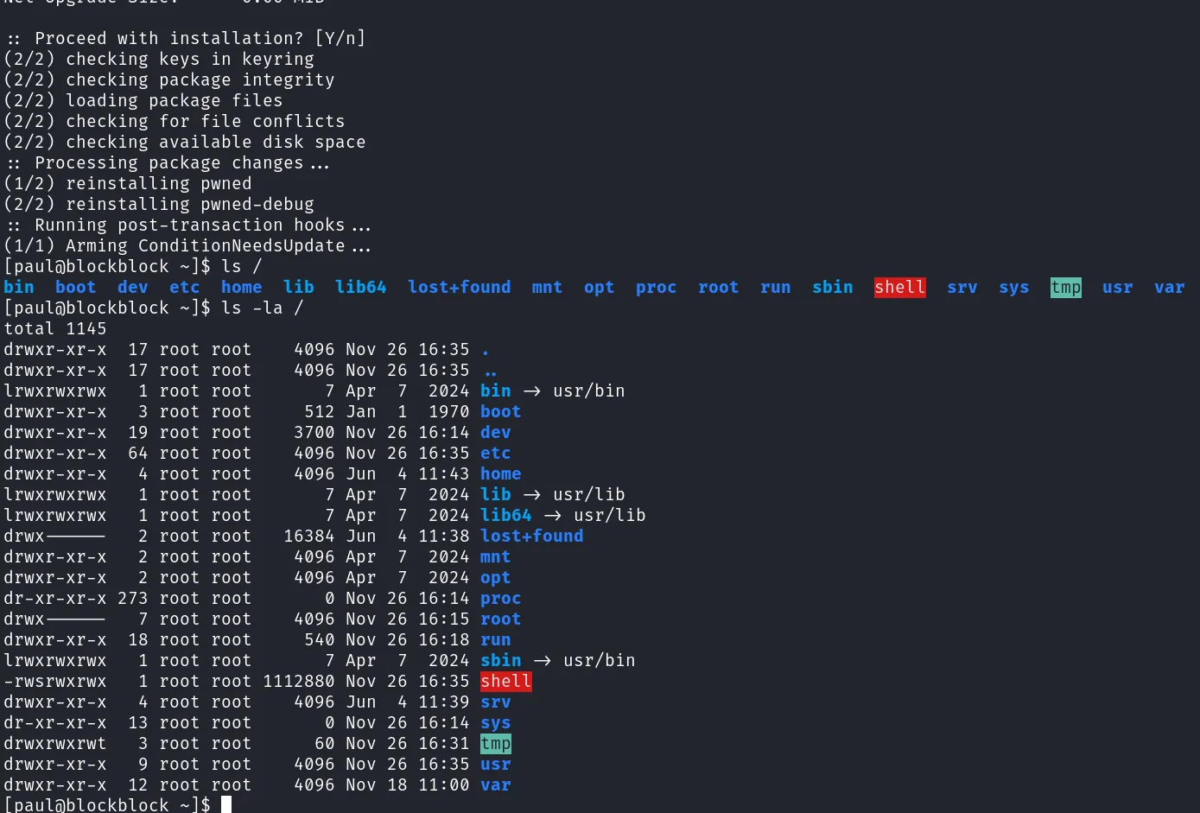Click the -rwsrwxrwx permission string
The width and height of the screenshot is (1200, 813).
55,681
